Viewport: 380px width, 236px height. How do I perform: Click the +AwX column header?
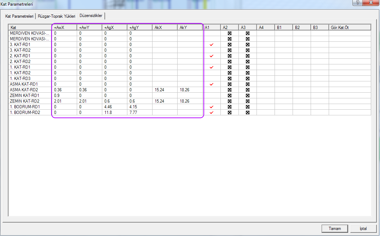click(x=64, y=27)
